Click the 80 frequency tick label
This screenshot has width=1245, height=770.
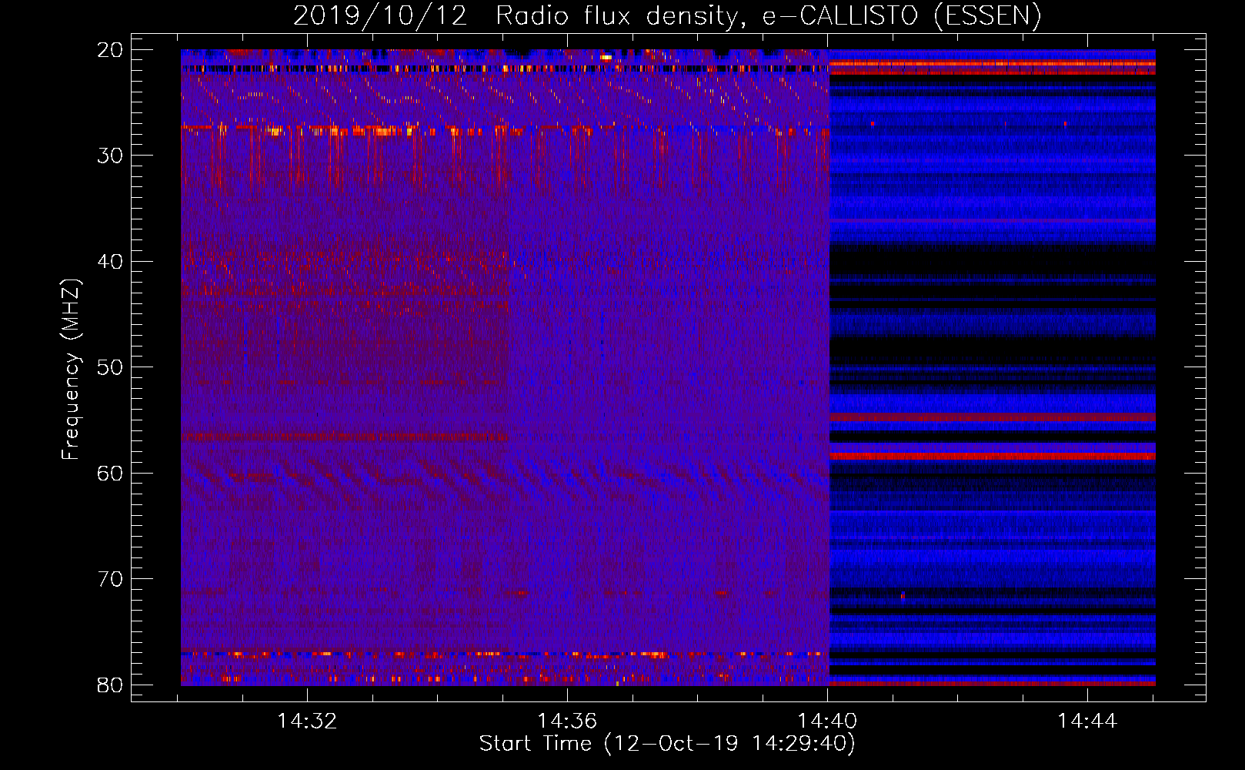click(110, 685)
